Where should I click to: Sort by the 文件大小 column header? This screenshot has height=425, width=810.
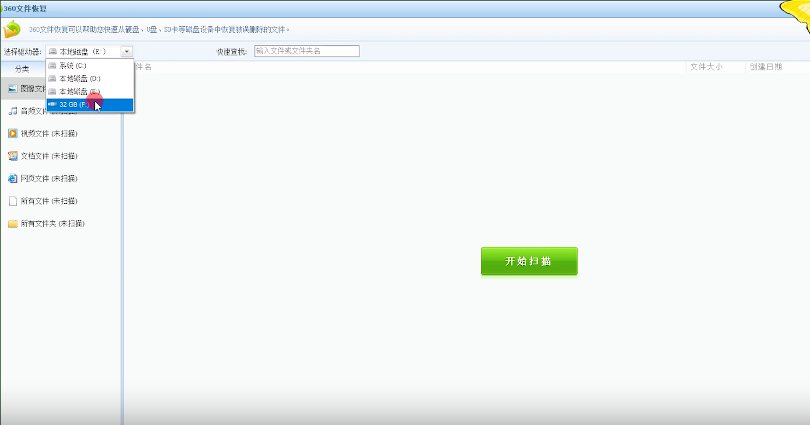706,67
